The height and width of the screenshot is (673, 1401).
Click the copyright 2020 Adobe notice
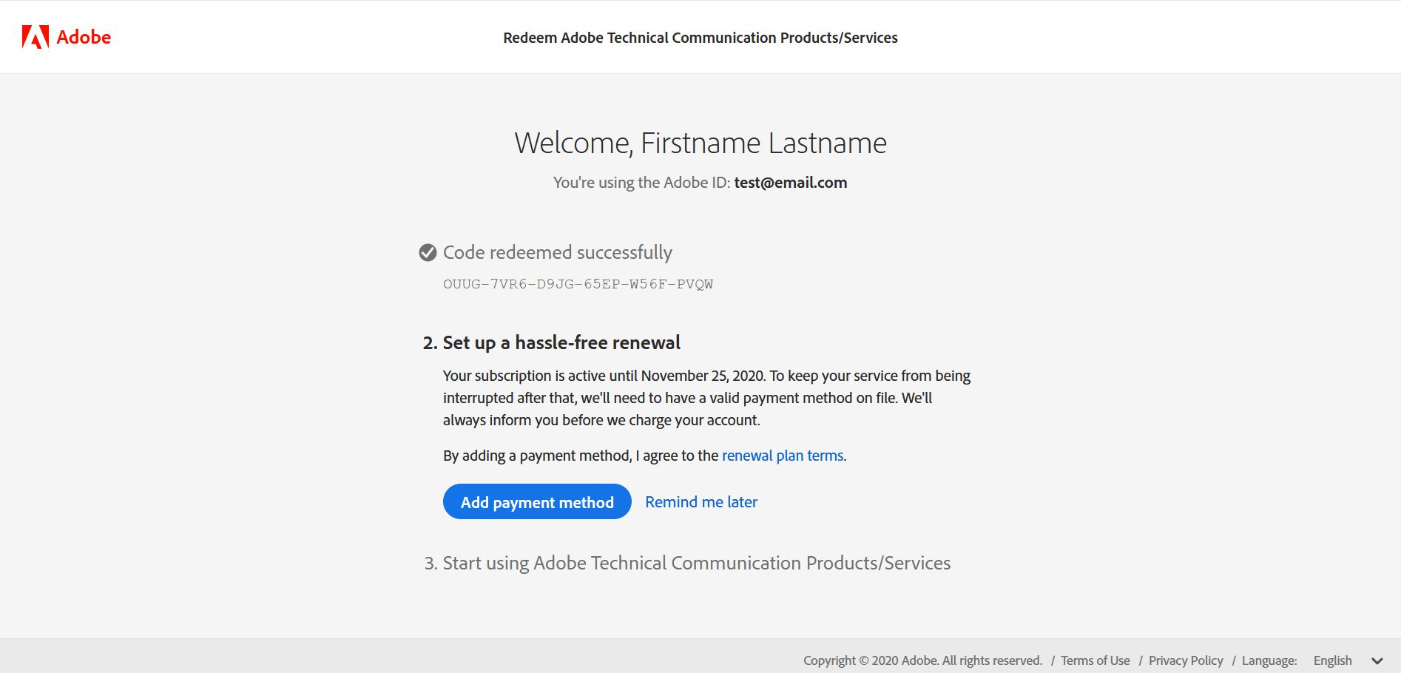point(923,660)
